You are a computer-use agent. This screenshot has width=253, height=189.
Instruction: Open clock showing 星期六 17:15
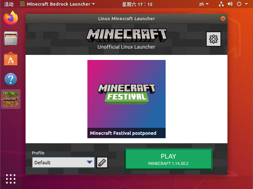[x=137, y=4]
